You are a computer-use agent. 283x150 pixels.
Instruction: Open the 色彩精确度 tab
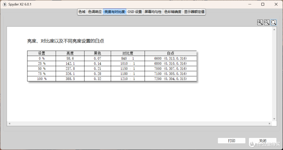tap(173, 12)
